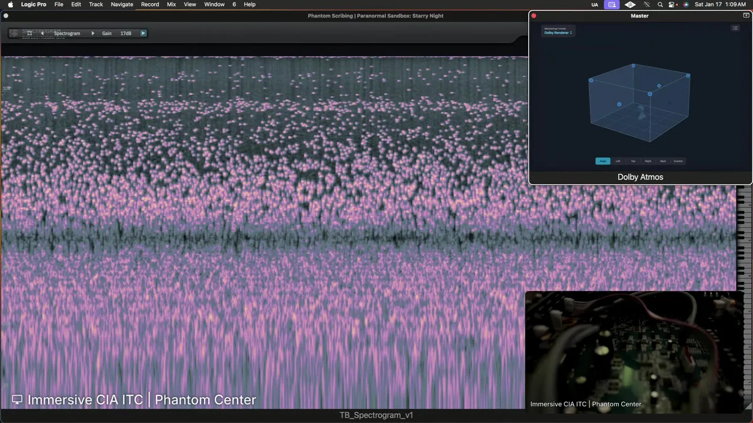
Task: Click the Spectrogram mode label
Action: pyautogui.click(x=67, y=33)
